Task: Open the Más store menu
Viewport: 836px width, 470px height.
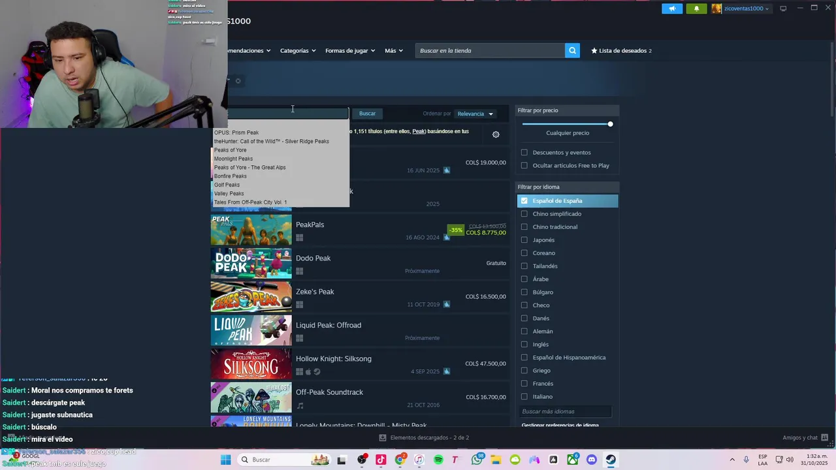Action: point(394,50)
